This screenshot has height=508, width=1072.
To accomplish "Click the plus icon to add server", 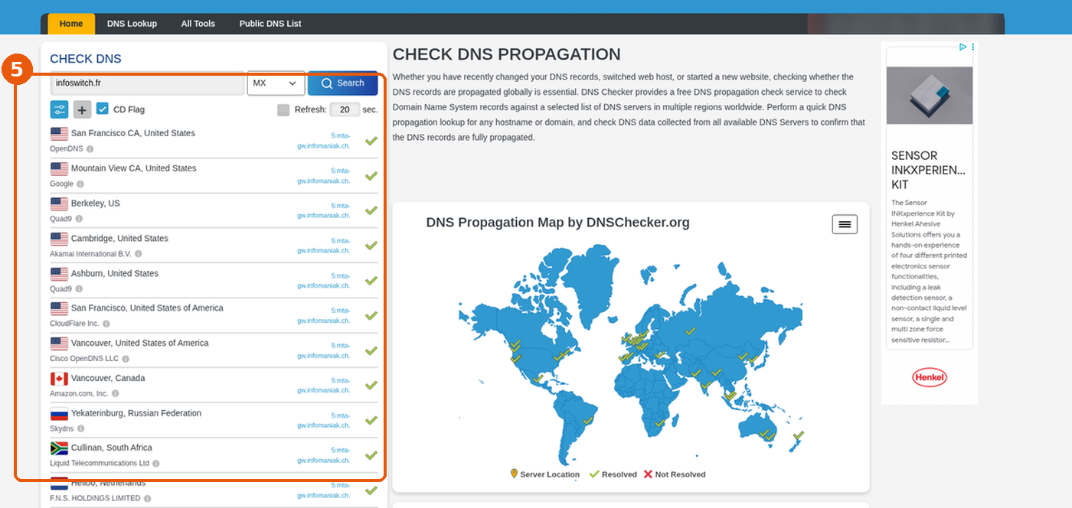I will tap(83, 109).
